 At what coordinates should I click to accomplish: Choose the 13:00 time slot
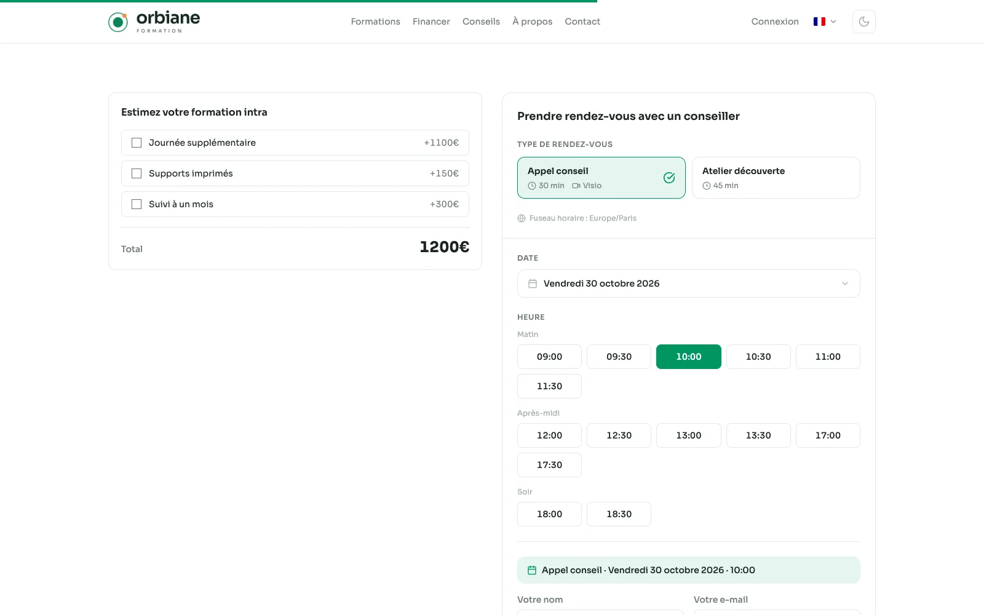click(689, 435)
